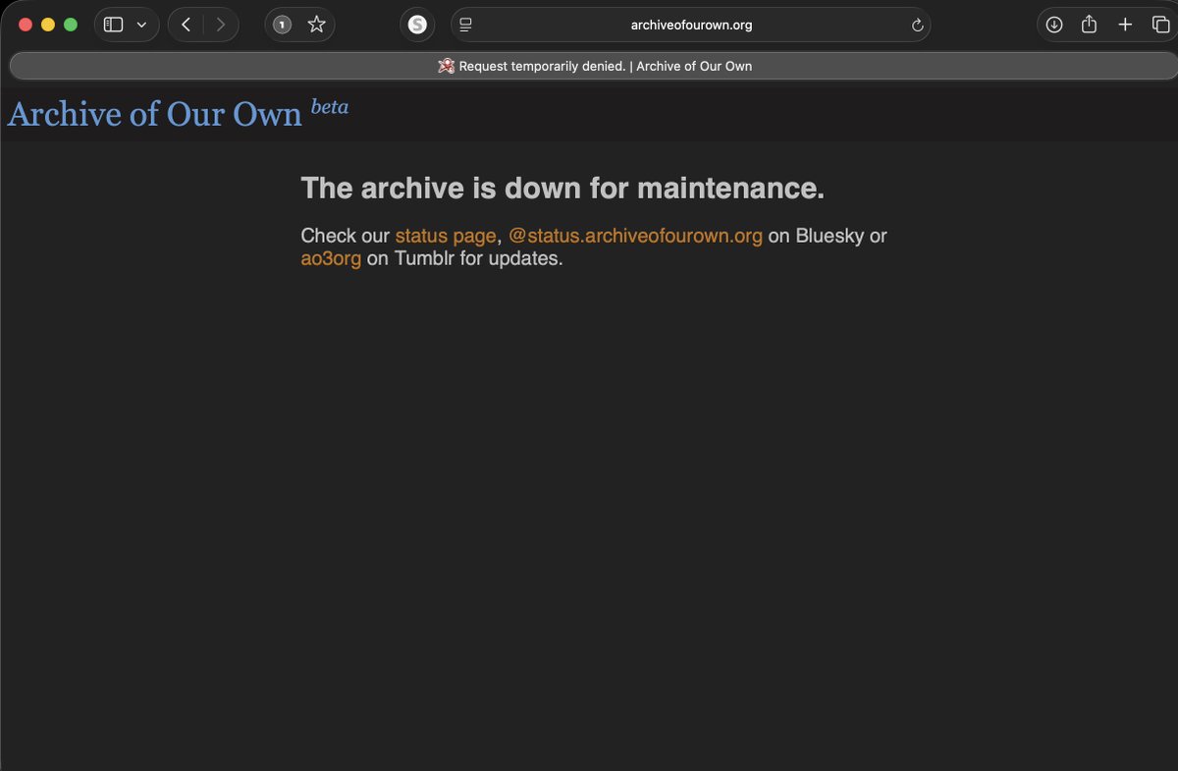Show tab overview

(1160, 25)
